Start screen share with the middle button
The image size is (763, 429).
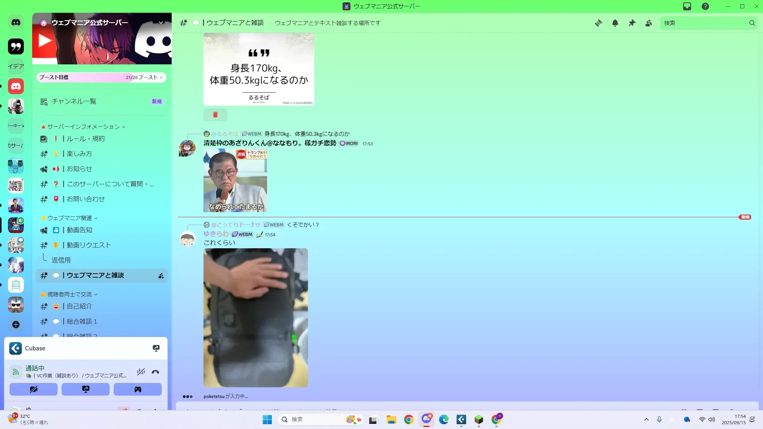[85, 389]
